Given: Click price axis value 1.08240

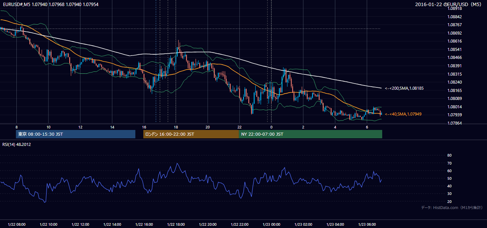Looking at the screenshot, I should [454, 82].
